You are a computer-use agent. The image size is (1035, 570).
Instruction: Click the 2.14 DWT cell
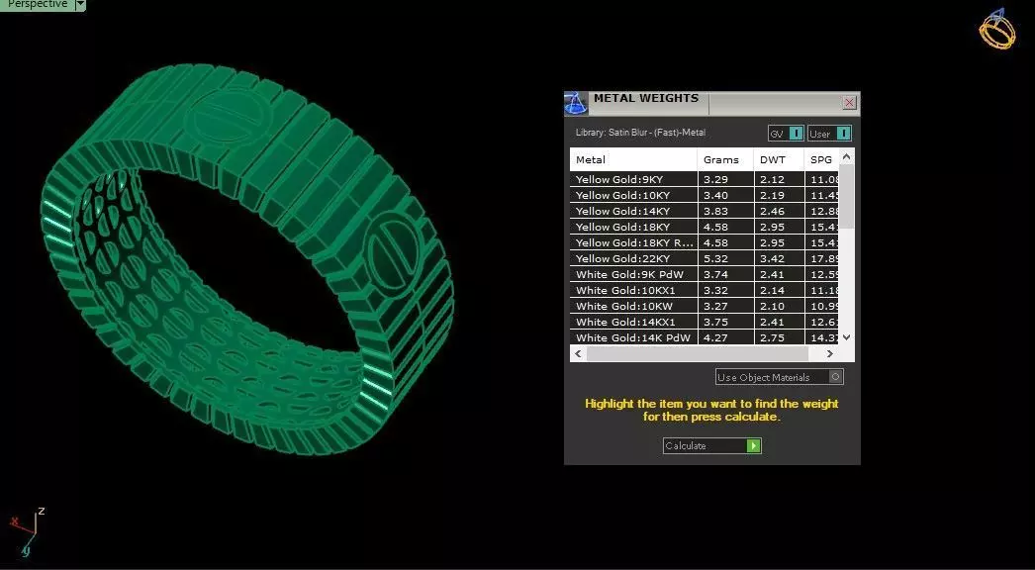click(x=780, y=290)
